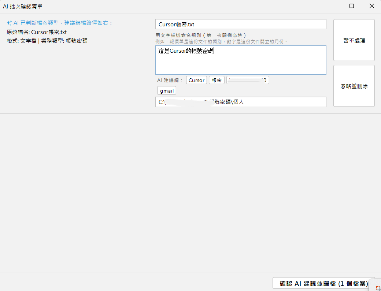Click the 用文字描述命名規則 label
381x291 pixels.
point(201,36)
